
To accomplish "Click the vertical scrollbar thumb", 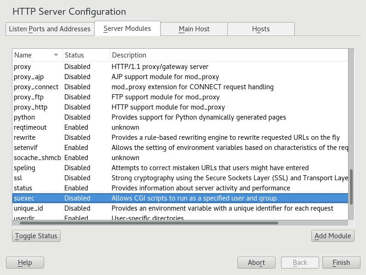I will tap(351, 186).
